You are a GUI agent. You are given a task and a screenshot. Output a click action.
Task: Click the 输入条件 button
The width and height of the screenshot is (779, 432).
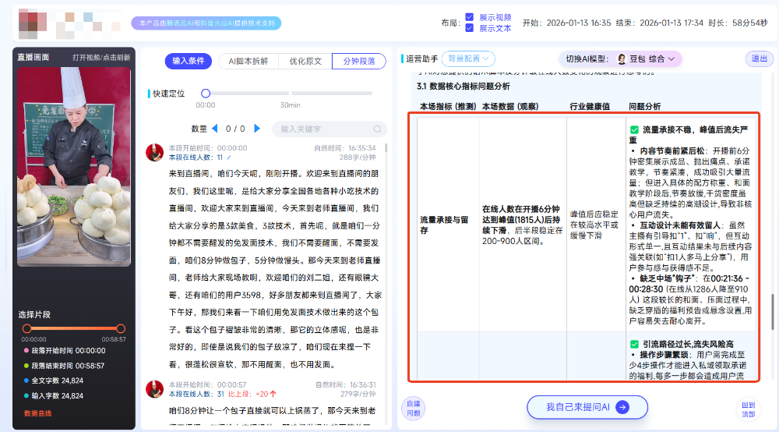tap(188, 62)
